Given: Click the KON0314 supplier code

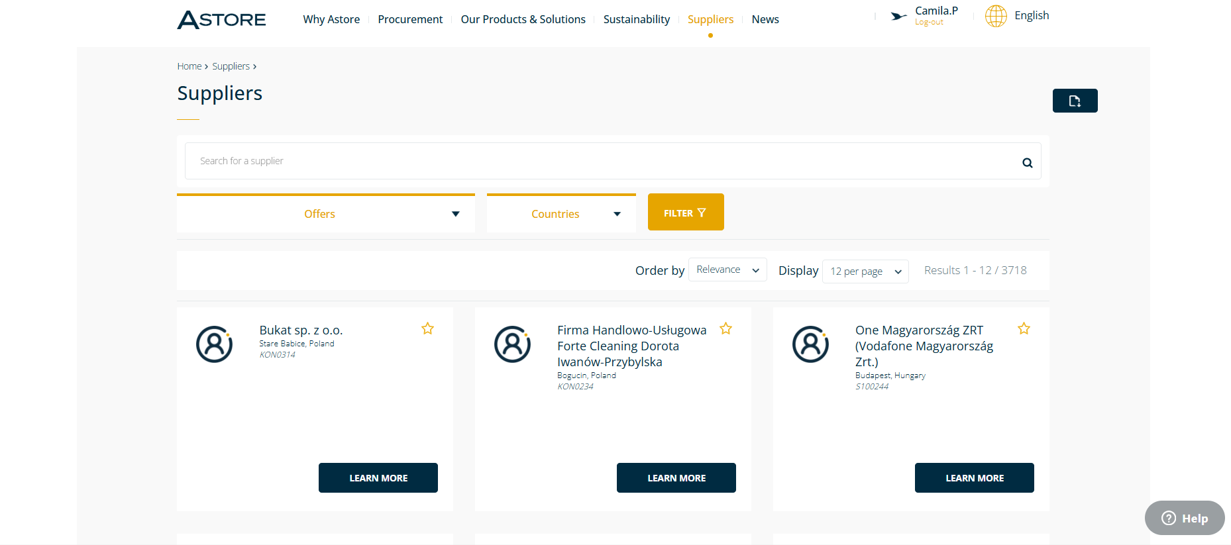Looking at the screenshot, I should pos(277,355).
